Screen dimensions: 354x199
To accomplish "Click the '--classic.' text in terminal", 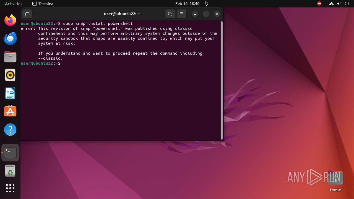I will 51,58.
